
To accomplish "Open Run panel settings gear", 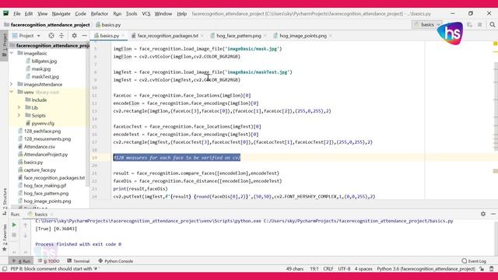I will click(483, 214).
